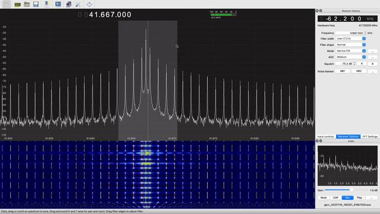Open the Filter shape dropdown
The height and width of the screenshot is (214, 380).
tap(350, 45)
